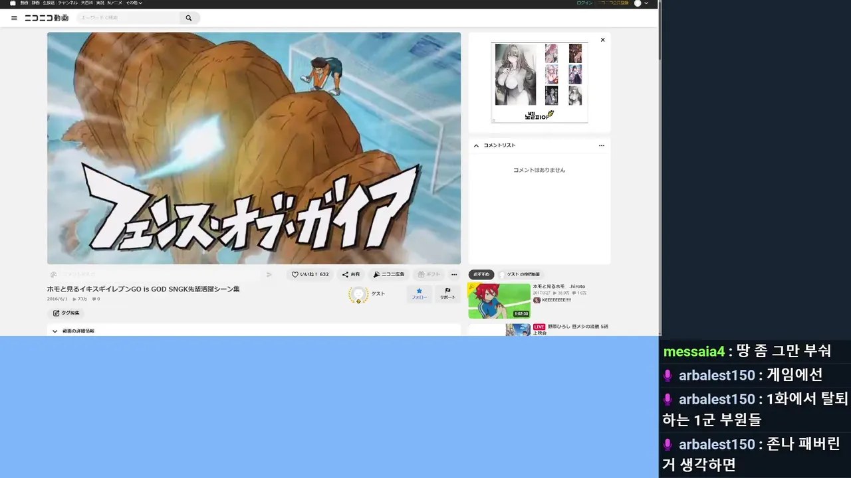851x478 pixels.
Task: Expand the その他 dropdown in top bar
Action: coord(134,3)
